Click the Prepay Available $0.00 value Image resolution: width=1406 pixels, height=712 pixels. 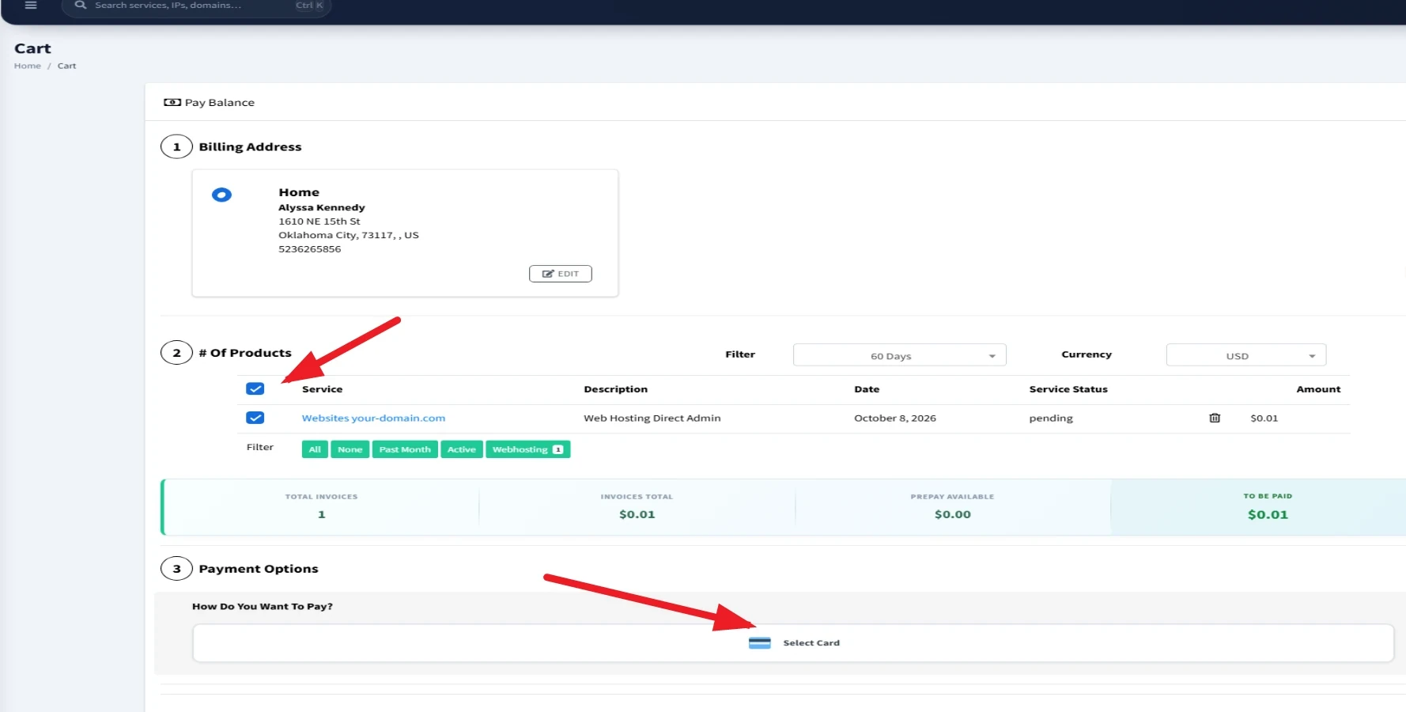(952, 514)
